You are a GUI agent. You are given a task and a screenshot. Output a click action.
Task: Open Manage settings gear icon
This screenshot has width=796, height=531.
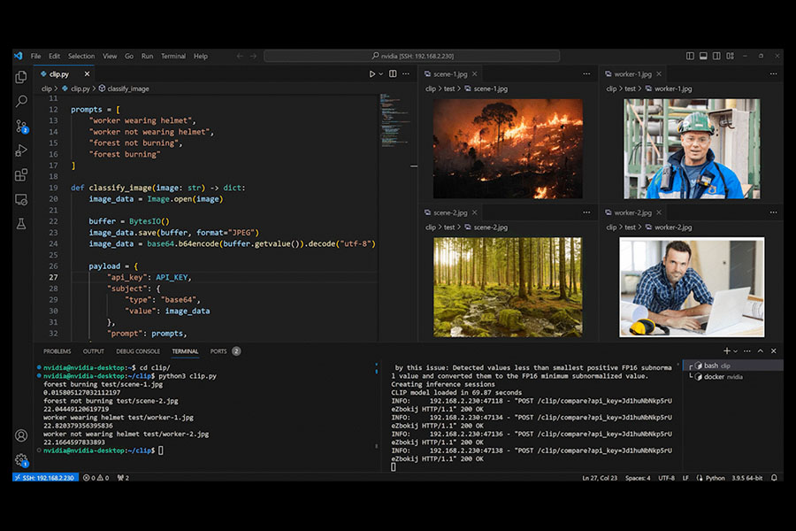[21, 460]
